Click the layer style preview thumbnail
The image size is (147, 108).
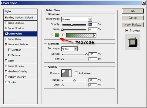click(x=133, y=42)
